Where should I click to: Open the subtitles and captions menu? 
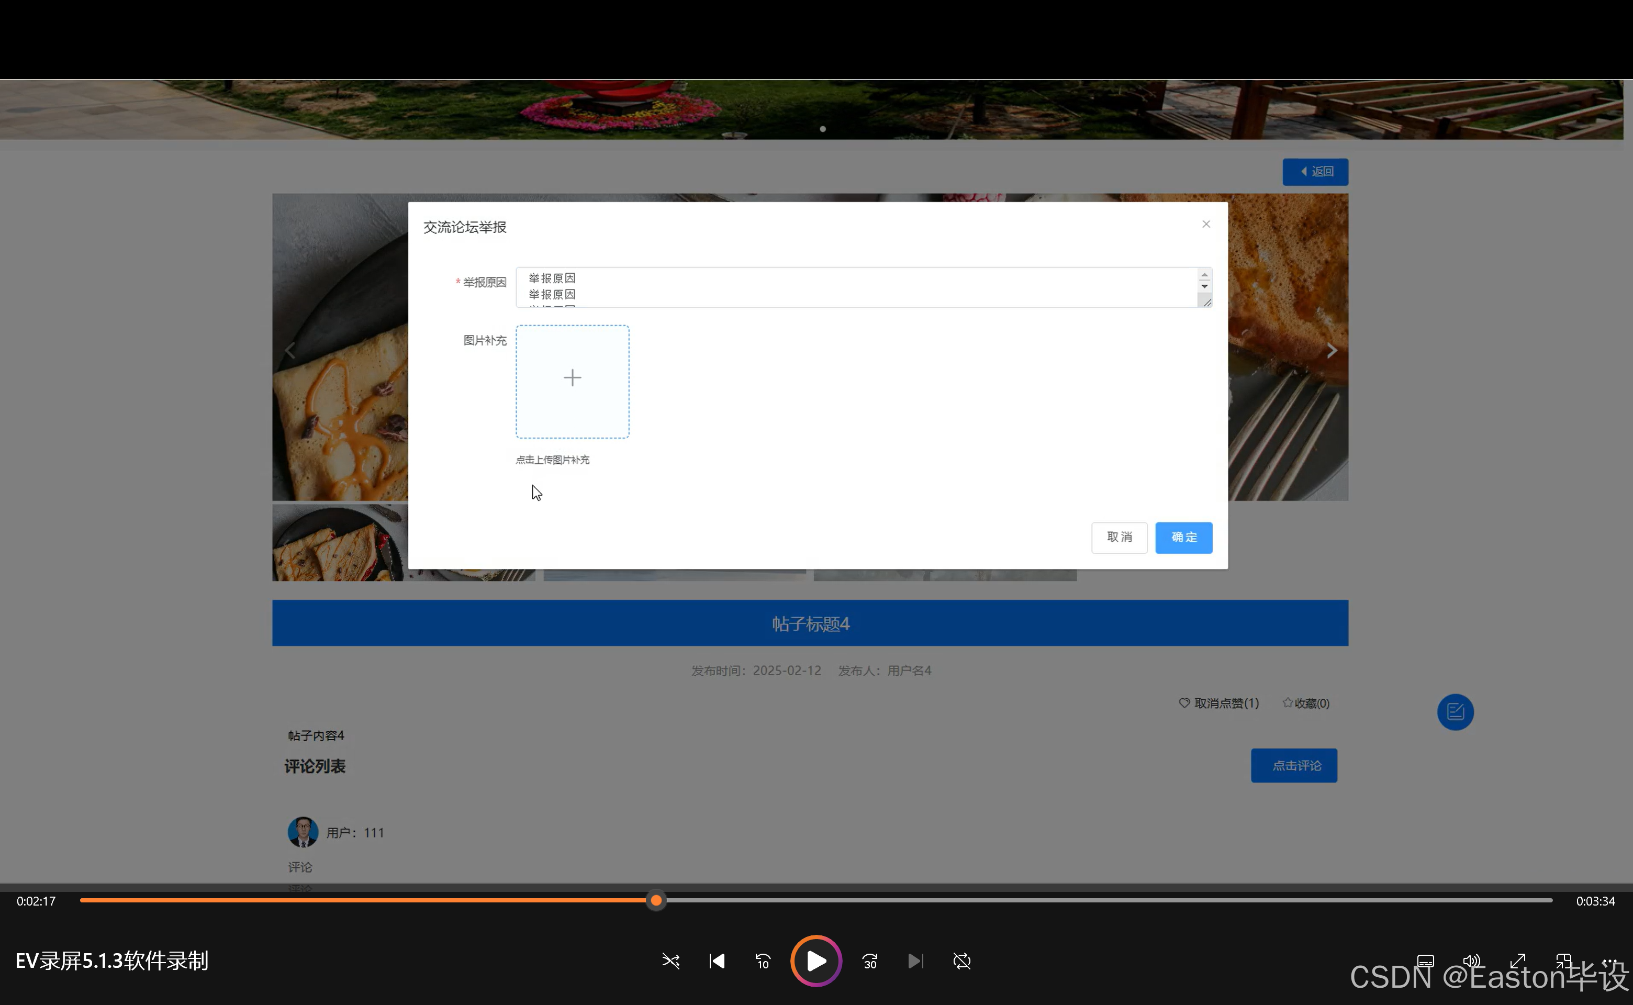tap(1426, 961)
